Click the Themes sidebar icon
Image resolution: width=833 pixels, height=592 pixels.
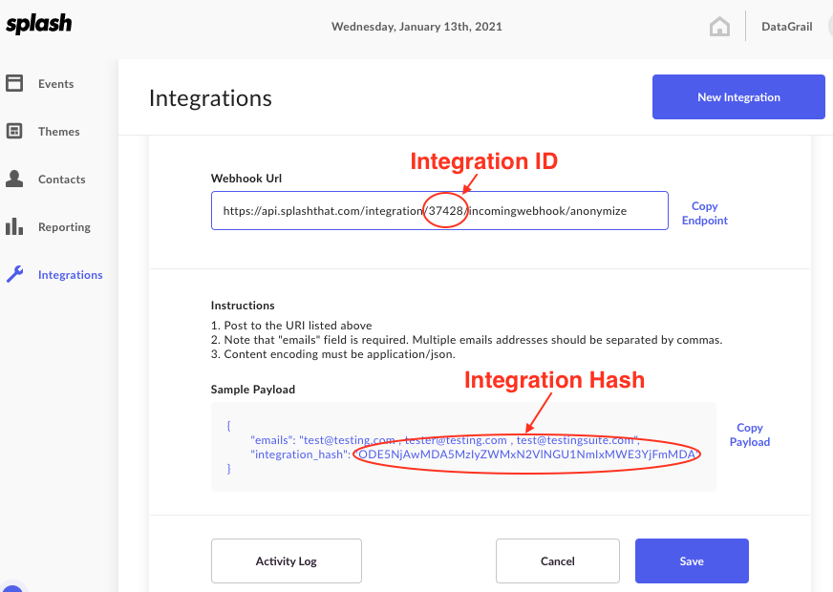coord(14,131)
